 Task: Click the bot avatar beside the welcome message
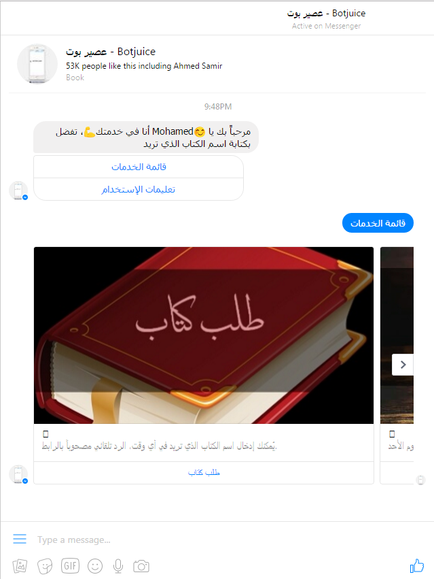click(x=18, y=191)
